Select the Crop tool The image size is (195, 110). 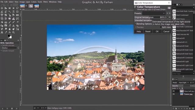pyautogui.click(x=17, y=12)
